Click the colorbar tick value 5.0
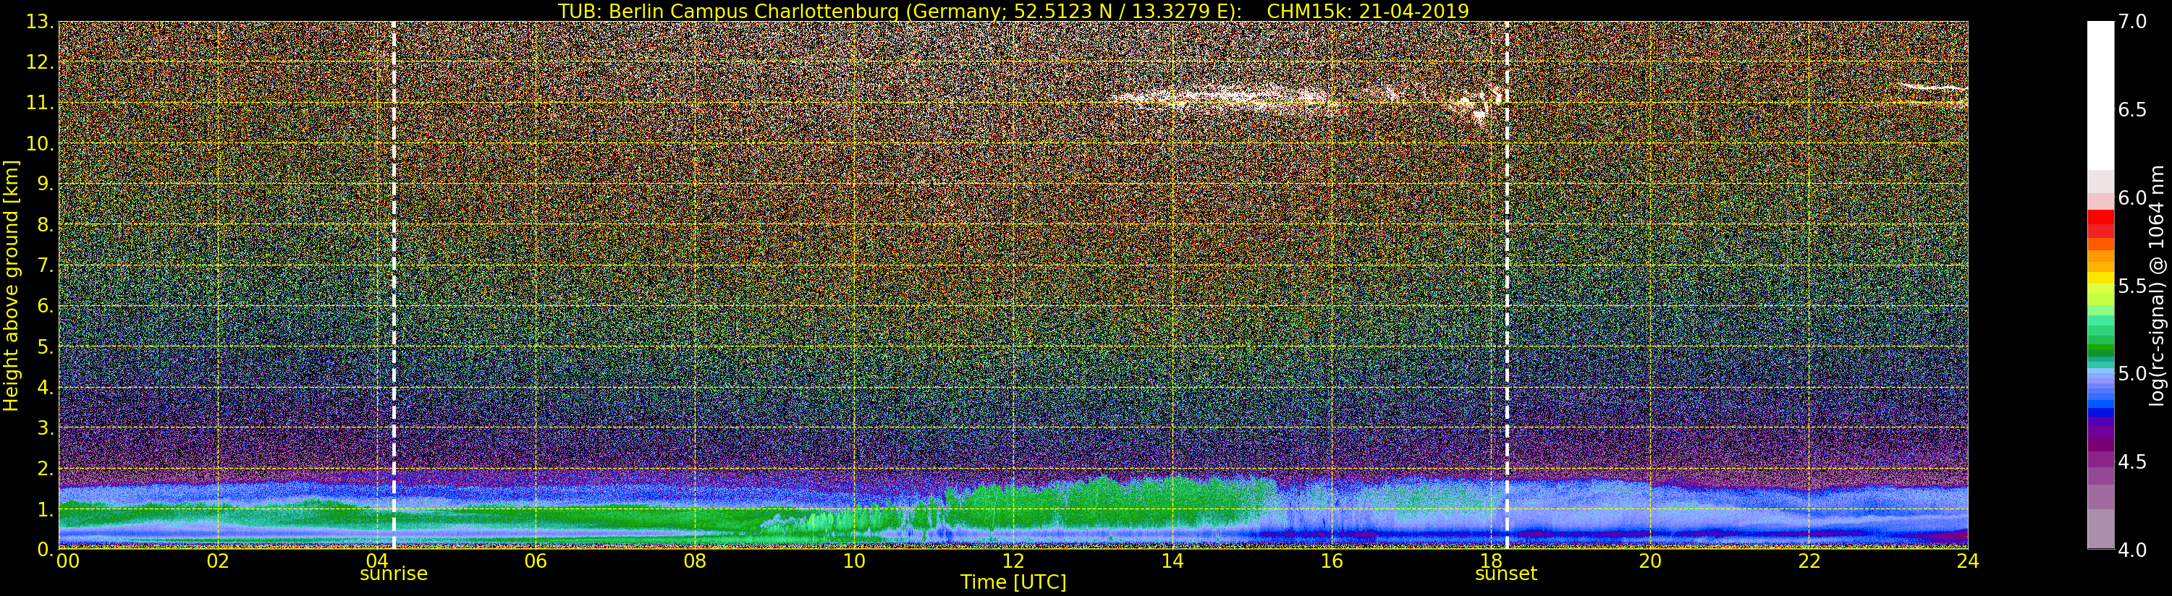Viewport: 2172px width, 596px height. 2132,373
